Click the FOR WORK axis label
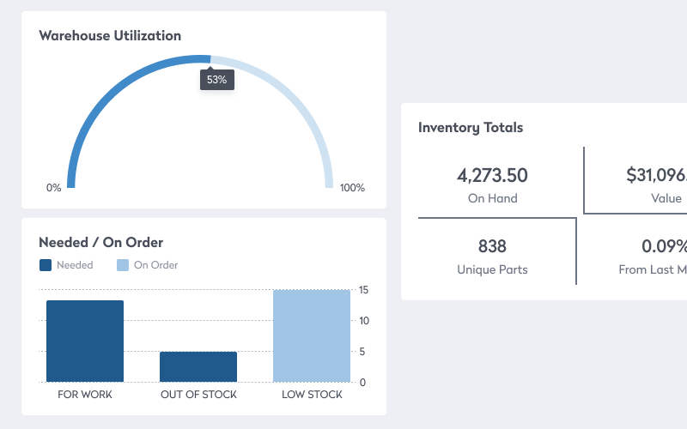 85,395
